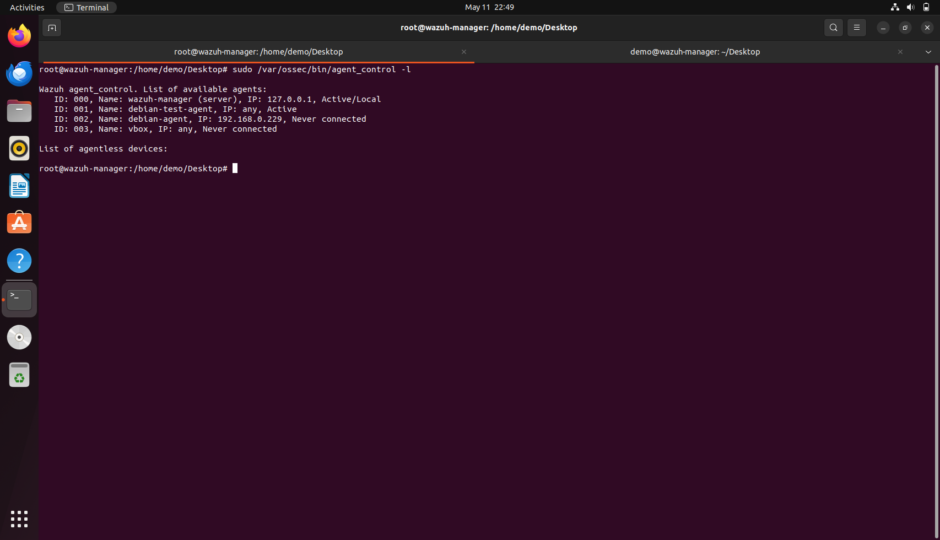Click the agent_control -l command text
Image resolution: width=940 pixels, height=540 pixels.
click(x=322, y=69)
